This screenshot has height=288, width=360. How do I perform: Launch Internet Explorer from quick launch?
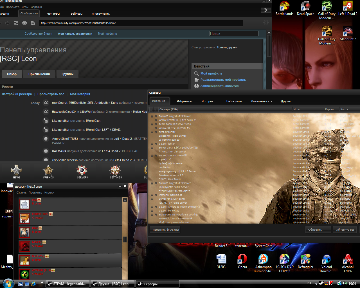coord(33,284)
